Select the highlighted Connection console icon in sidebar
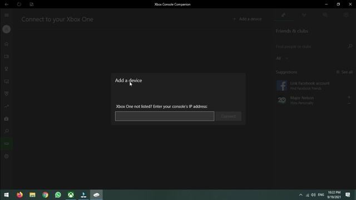 click(6, 144)
